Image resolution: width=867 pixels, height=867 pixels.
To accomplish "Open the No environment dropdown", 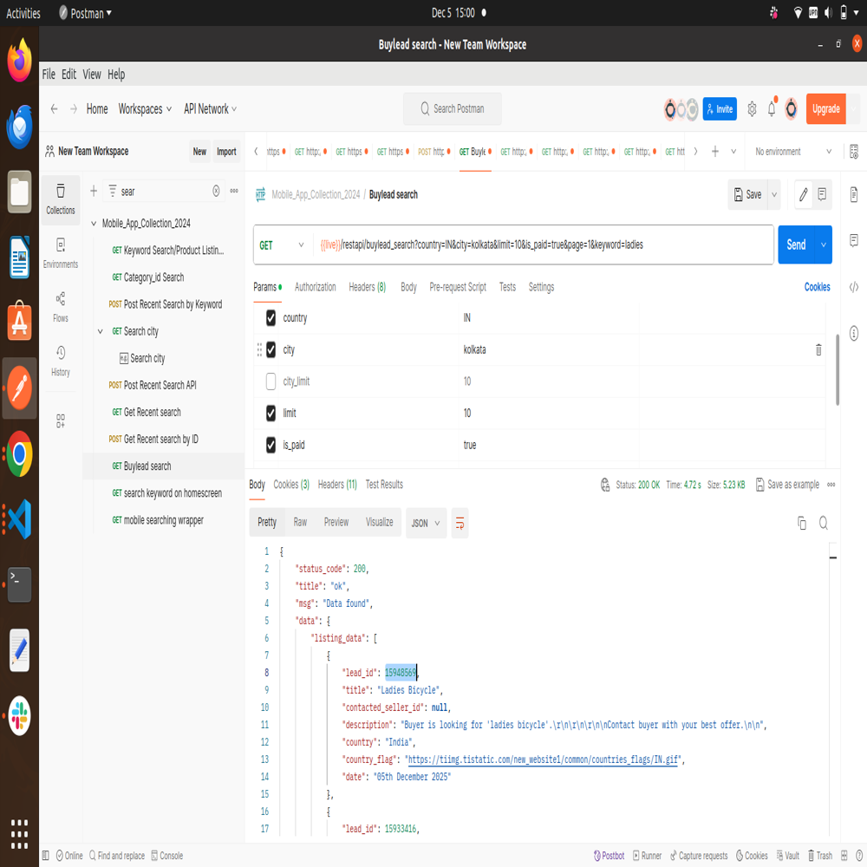I will click(792, 152).
